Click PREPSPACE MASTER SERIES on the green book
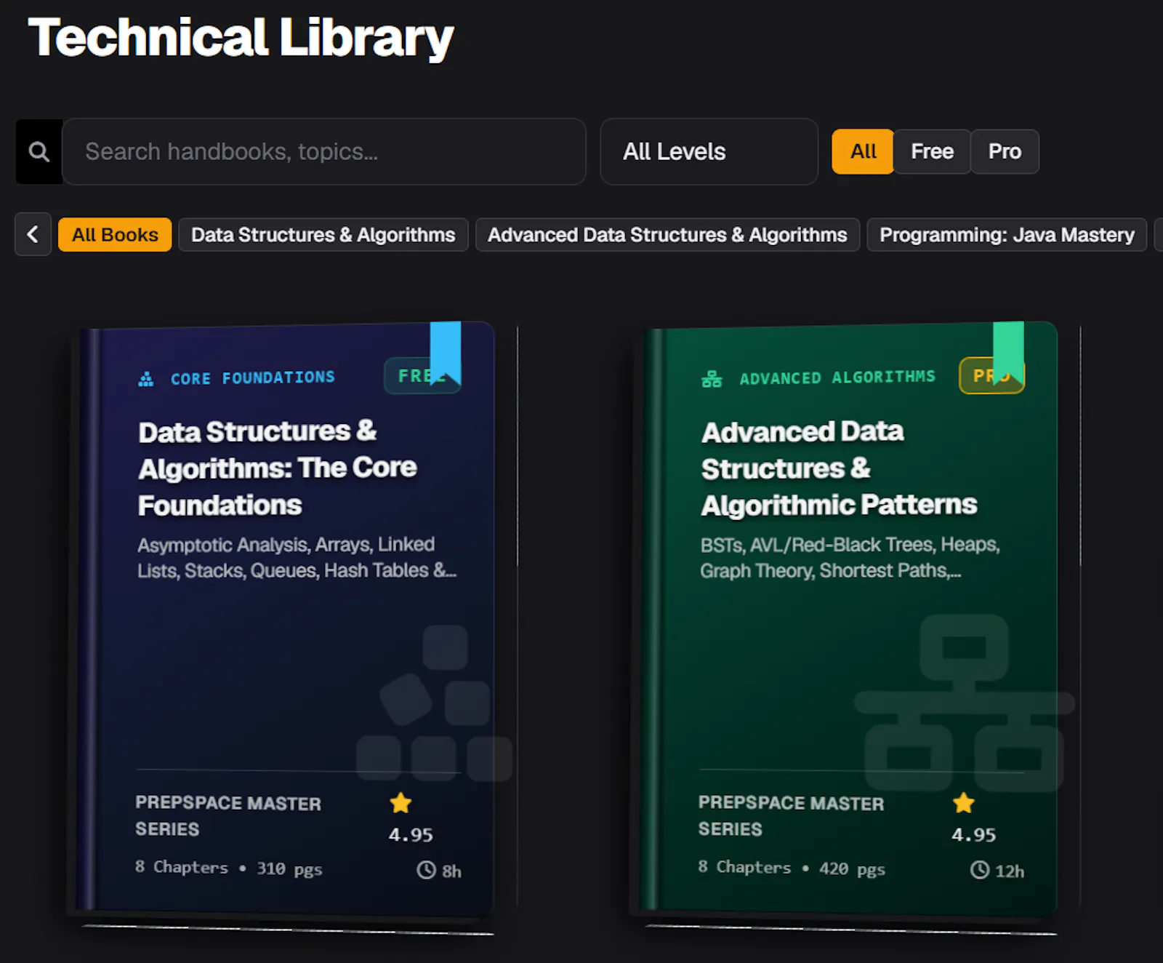This screenshot has width=1163, height=963. click(x=791, y=815)
